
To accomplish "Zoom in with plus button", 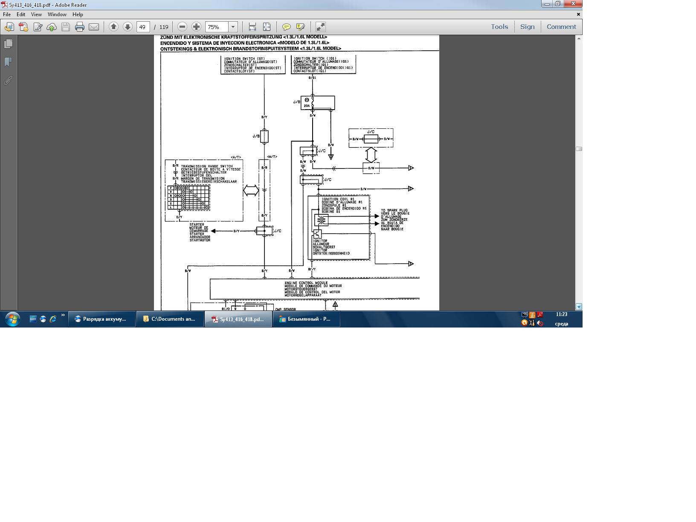I will coord(196,27).
